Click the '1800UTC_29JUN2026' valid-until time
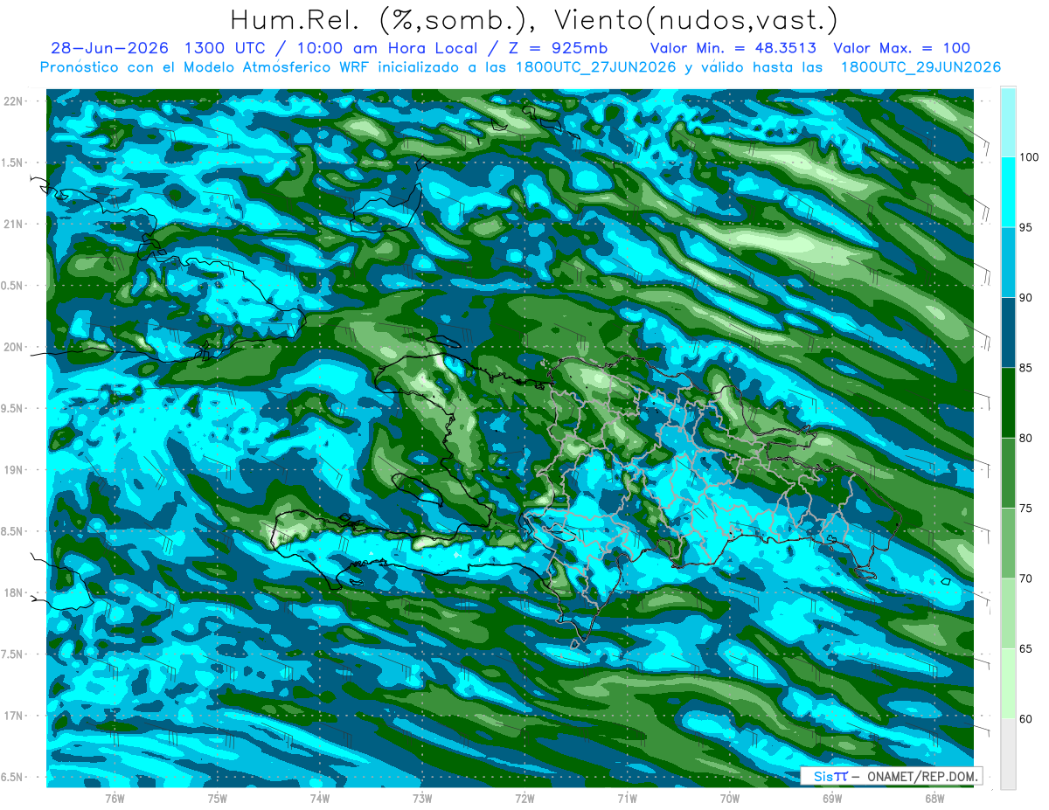This screenshot has height=810, width=1049. pos(920,67)
